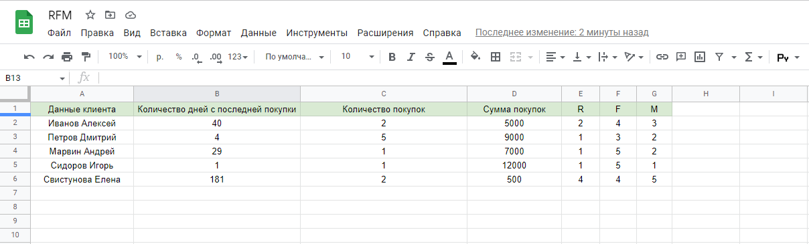Select row 6 header
This screenshot has width=809, height=244.
tap(15, 179)
